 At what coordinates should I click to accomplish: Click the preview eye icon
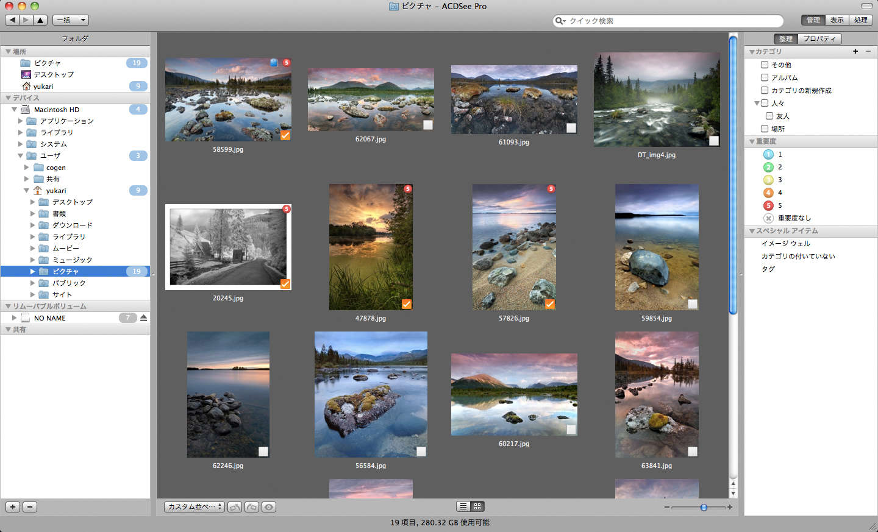pyautogui.click(x=268, y=506)
